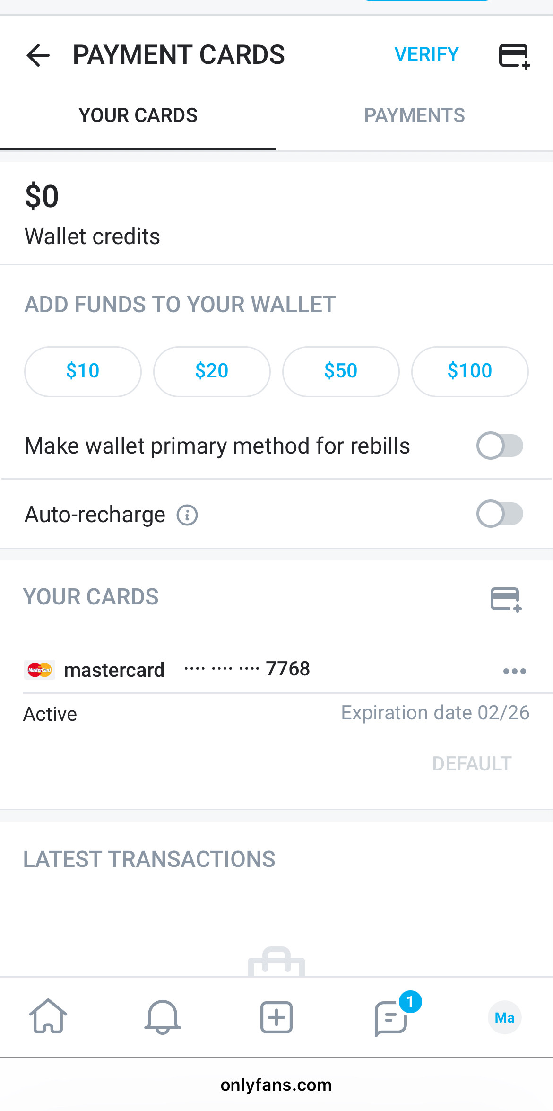553x1111 pixels.
Task: Tap the new post plus icon
Action: coord(276,1017)
